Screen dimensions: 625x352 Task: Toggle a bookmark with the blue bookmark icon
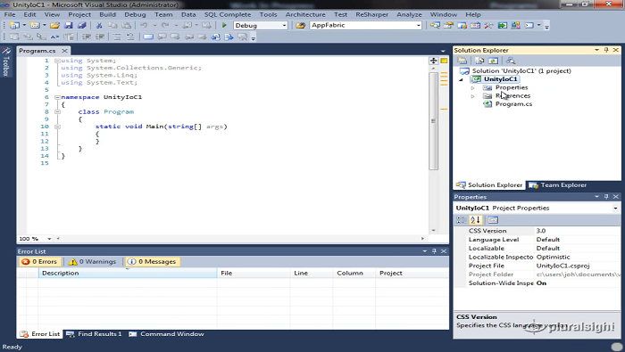coord(148,37)
